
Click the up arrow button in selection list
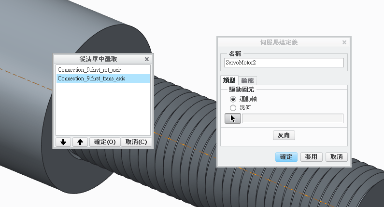pyautogui.click(x=80, y=142)
